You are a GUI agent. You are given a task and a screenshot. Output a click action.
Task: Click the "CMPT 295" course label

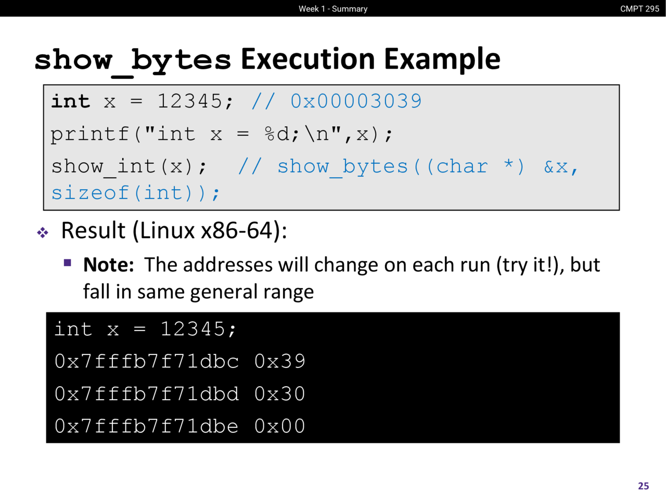pos(639,8)
